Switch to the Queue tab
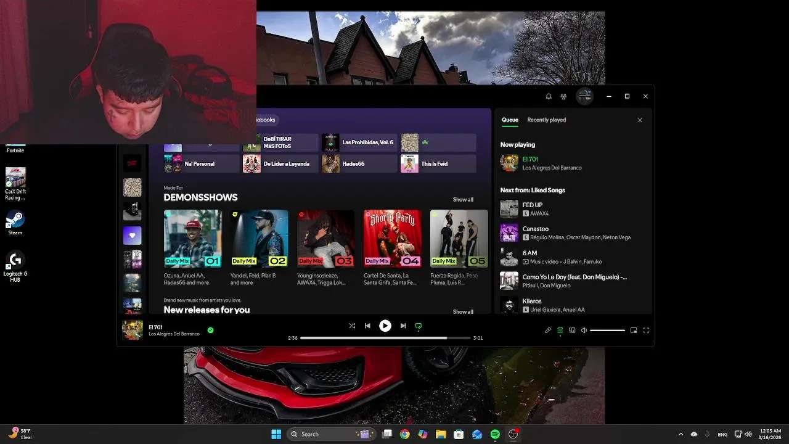 point(510,120)
